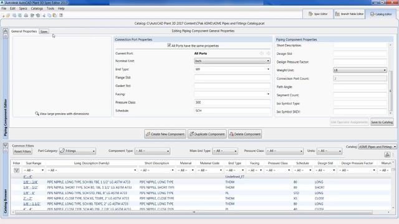Screen dimensions: 399x224
Task: Collapse the Catalog Browser with the chevron icon
Action: 6,145
